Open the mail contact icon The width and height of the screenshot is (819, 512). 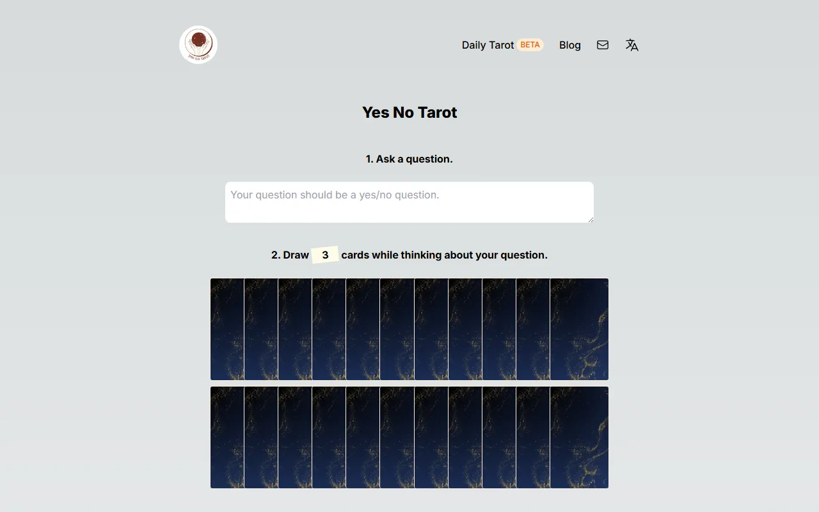click(x=603, y=45)
